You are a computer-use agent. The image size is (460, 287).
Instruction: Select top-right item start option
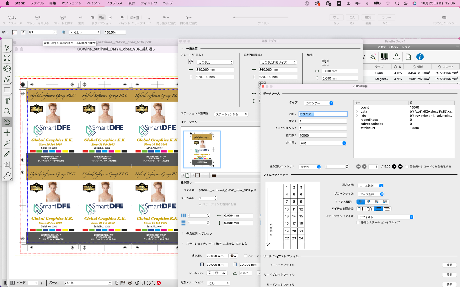[369, 202]
